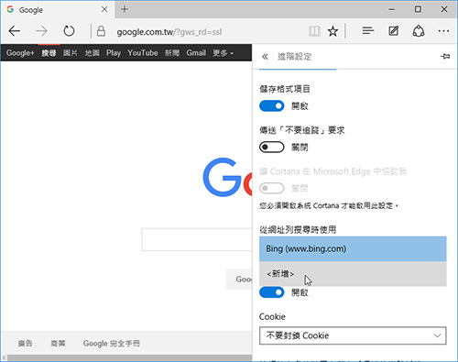Image resolution: width=458 pixels, height=362 pixels.
Task: Open Google+ in top black bar
Action: point(20,53)
